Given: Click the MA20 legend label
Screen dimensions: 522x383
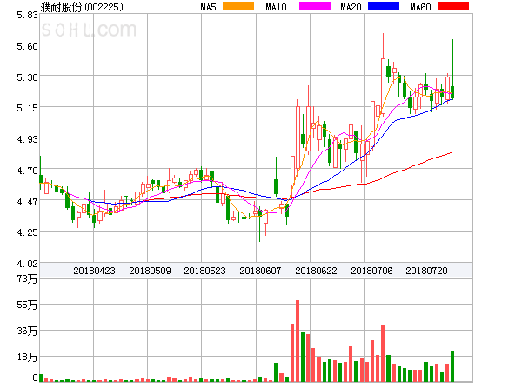Looking at the screenshot, I should [351, 7].
